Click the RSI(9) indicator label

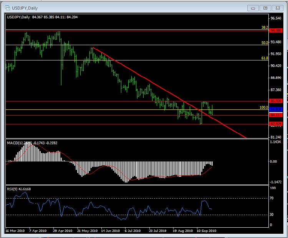pyautogui.click(x=19, y=189)
